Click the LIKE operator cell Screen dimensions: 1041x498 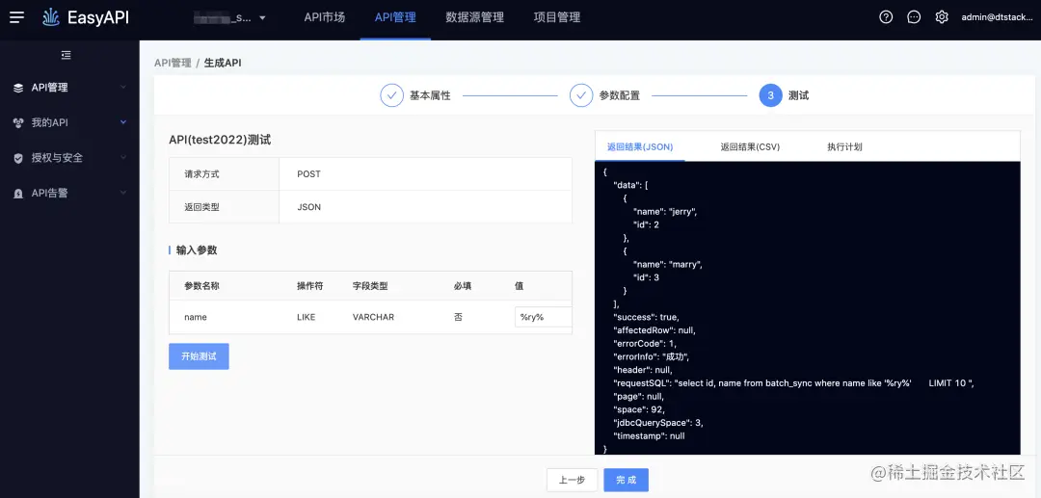click(x=307, y=317)
